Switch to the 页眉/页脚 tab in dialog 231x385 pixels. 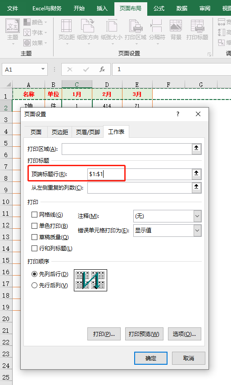(88, 132)
